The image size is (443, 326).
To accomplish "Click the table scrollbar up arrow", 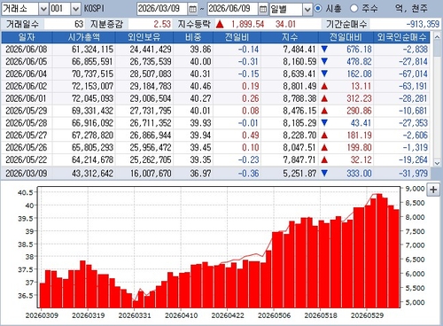I will 437,37.
